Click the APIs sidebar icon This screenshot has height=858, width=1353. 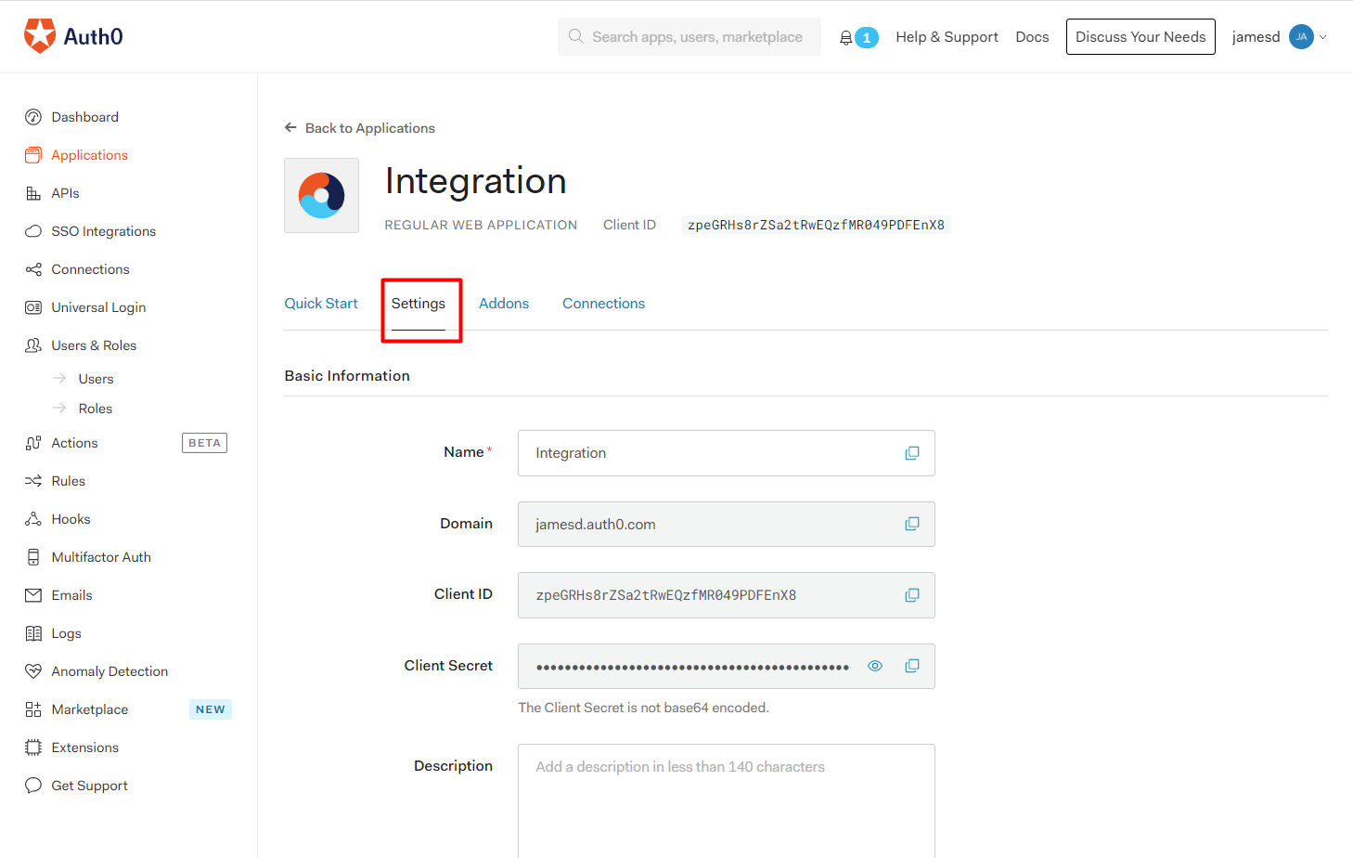pos(33,193)
